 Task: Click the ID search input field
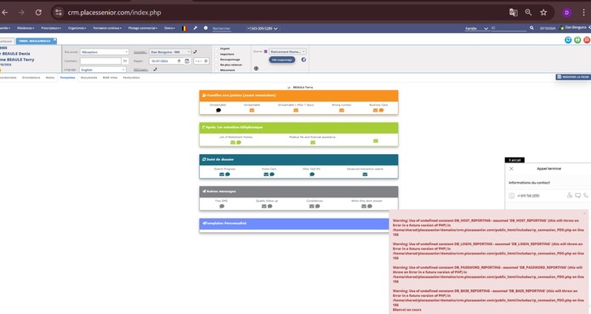pos(509,28)
